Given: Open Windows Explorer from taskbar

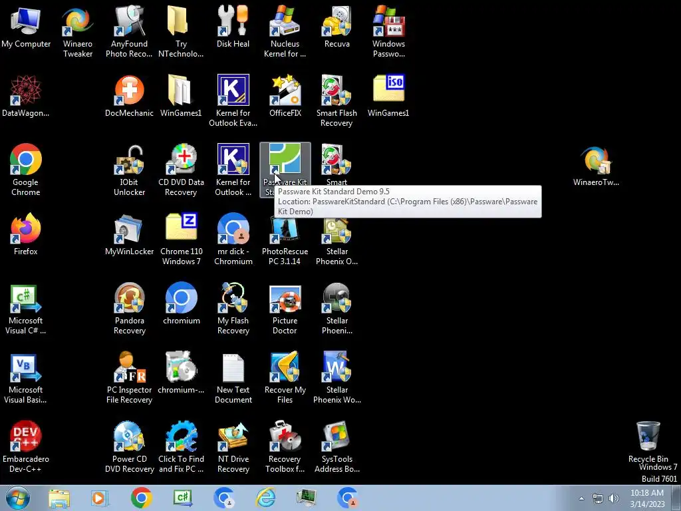Looking at the screenshot, I should [59, 498].
